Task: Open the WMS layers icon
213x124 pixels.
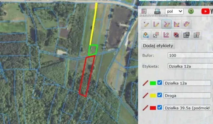Action: 157,12
